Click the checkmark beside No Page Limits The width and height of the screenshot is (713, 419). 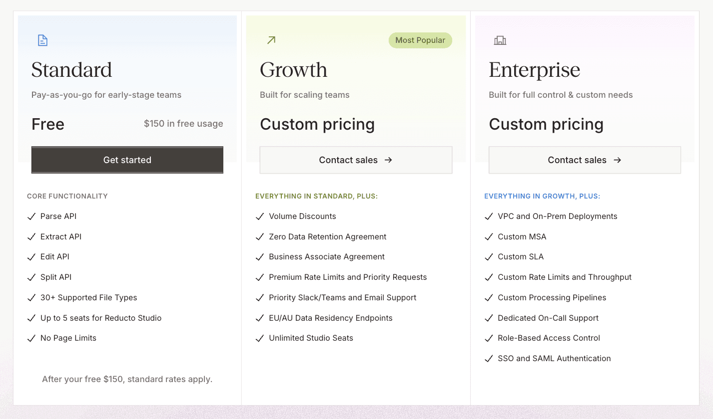31,338
